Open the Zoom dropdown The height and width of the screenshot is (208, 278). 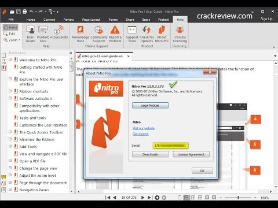12,40
